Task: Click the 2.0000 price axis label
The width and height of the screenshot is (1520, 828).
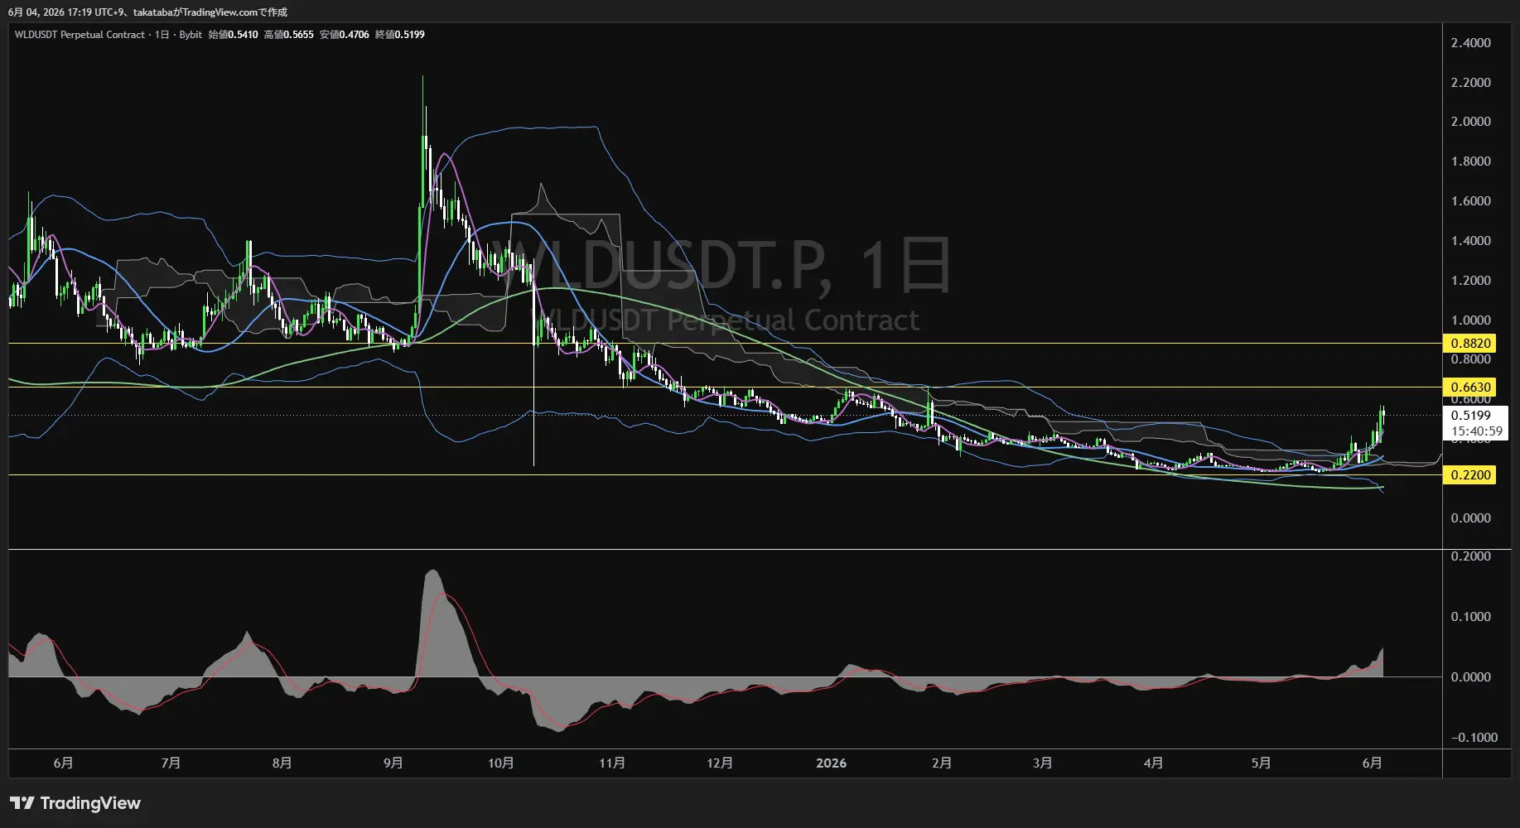Action: (1470, 122)
